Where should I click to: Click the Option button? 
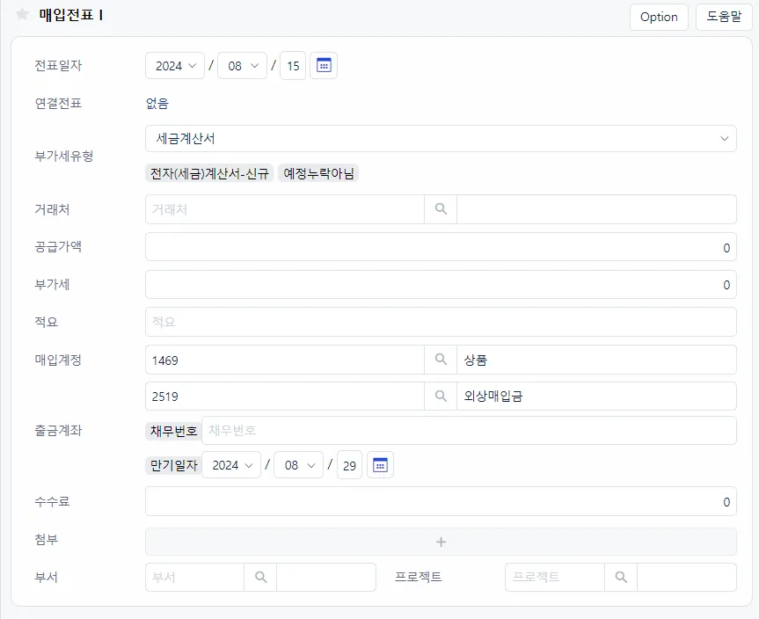[x=659, y=17]
